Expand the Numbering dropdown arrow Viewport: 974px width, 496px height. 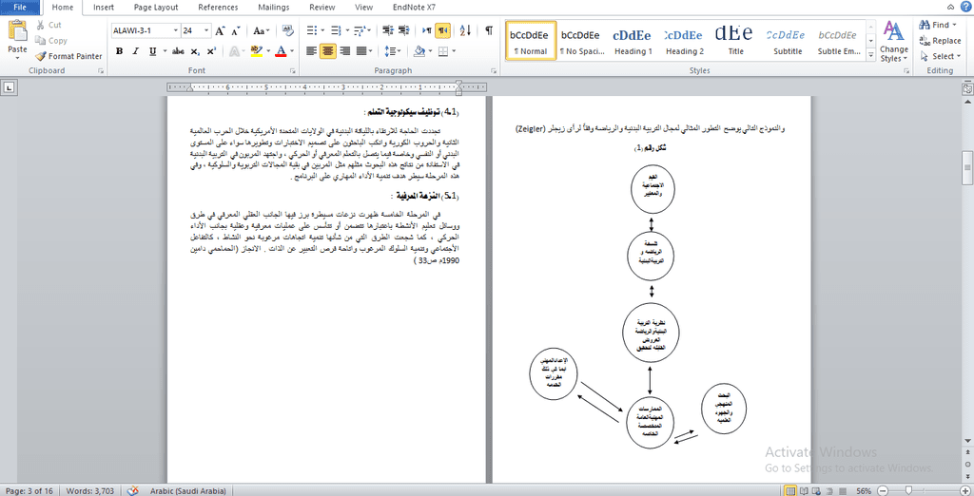point(347,29)
